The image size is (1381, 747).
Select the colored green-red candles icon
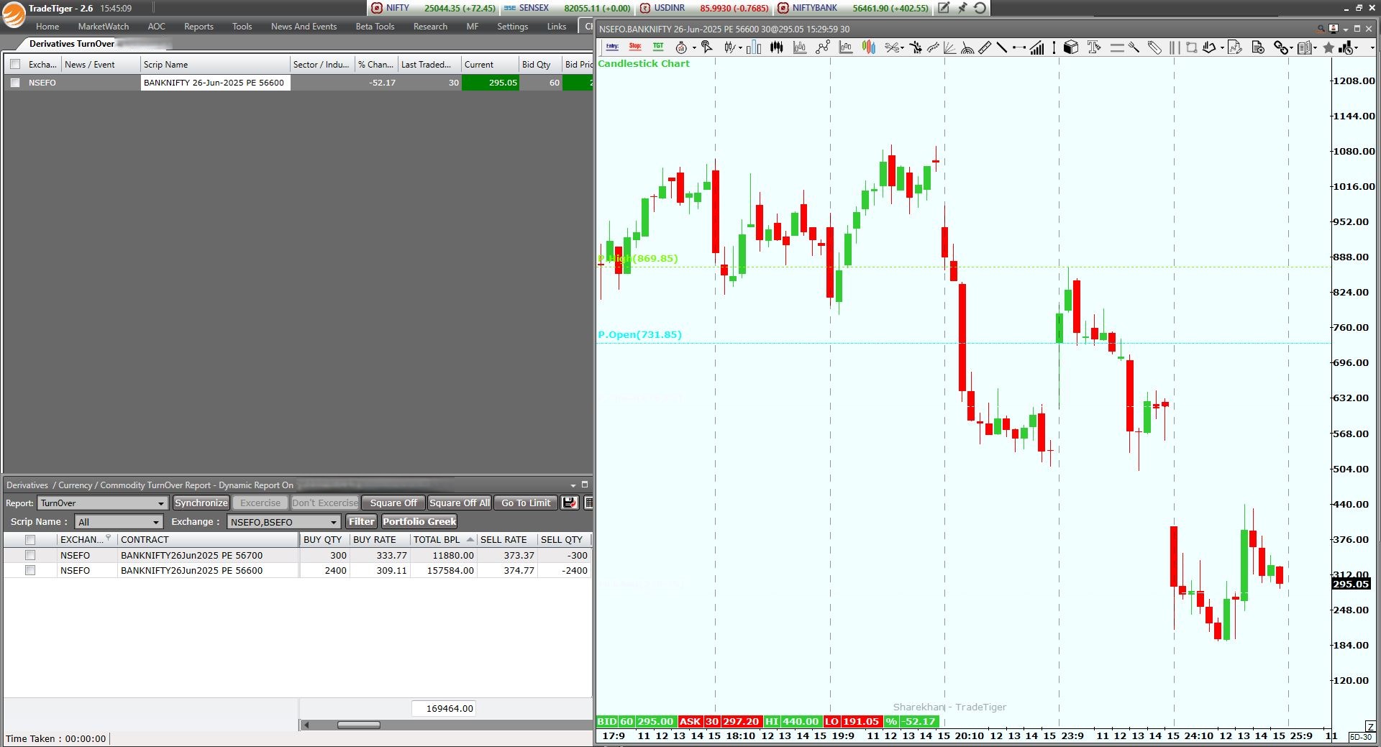point(869,47)
